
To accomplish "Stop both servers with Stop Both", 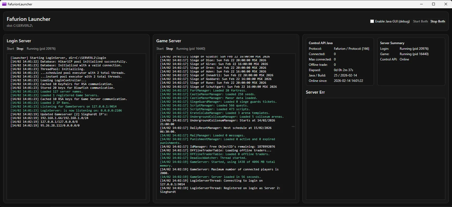I will pyautogui.click(x=438, y=21).
